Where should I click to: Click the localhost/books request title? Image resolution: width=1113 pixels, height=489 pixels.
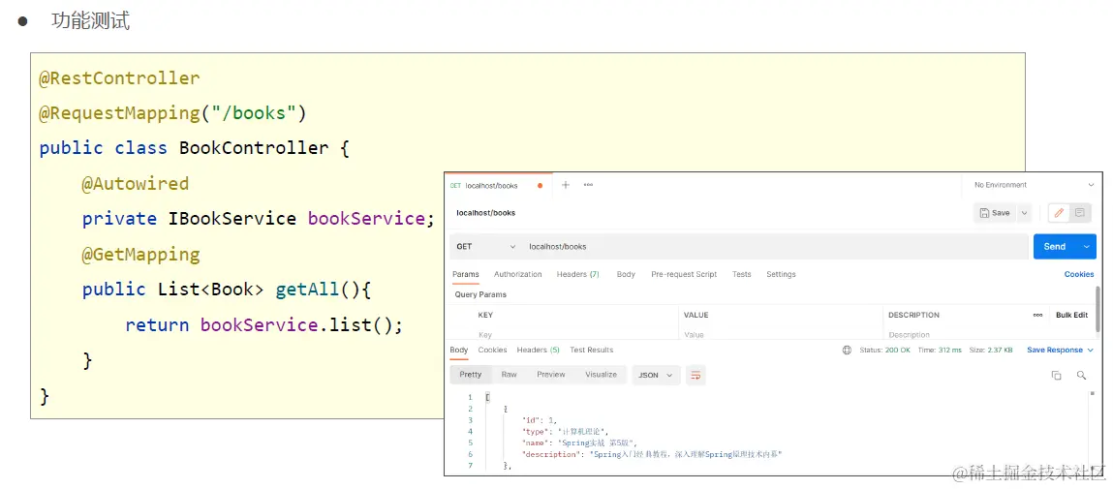click(x=485, y=213)
